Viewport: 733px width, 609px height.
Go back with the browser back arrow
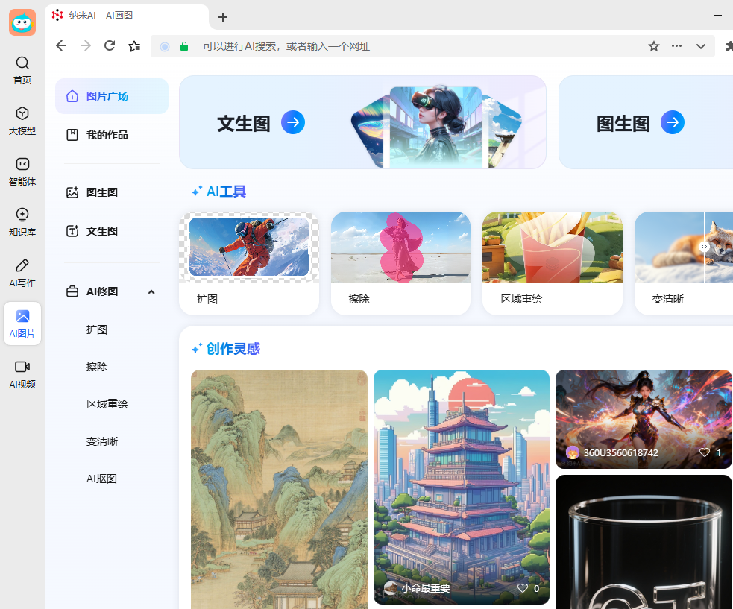61,45
